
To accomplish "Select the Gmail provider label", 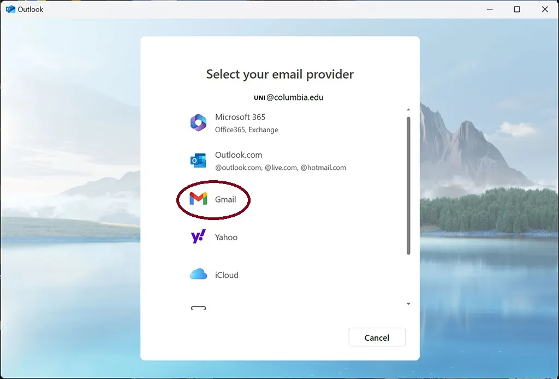I will tap(225, 199).
